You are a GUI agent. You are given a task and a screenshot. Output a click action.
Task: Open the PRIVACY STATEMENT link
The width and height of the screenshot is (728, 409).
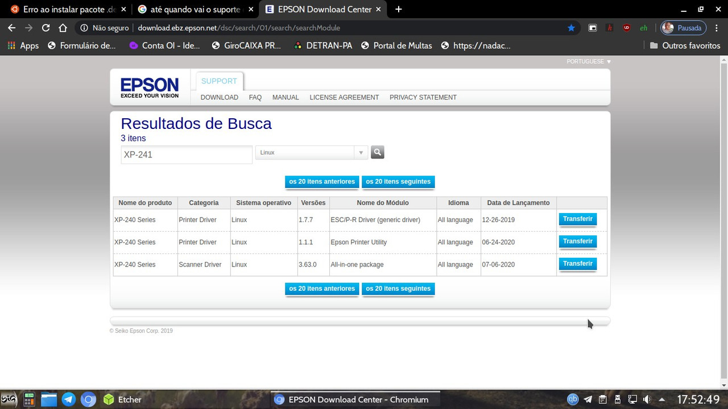coord(423,97)
